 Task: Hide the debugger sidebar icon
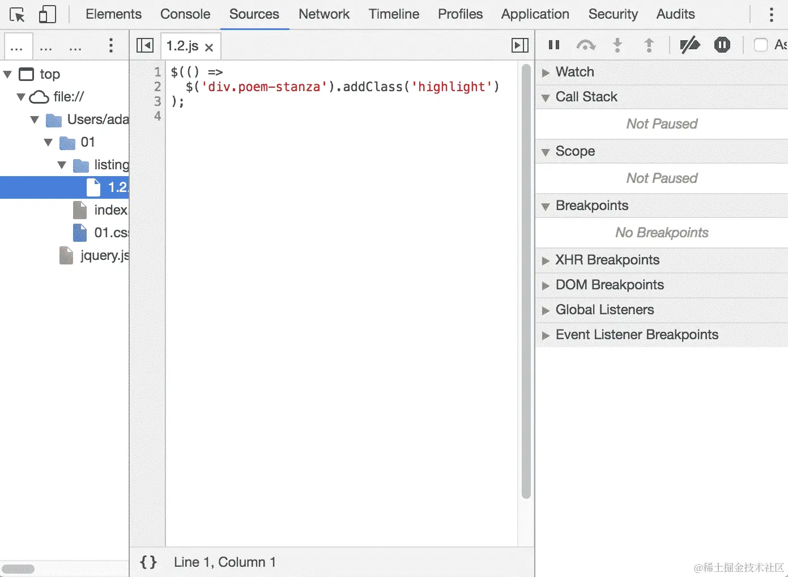pyautogui.click(x=520, y=45)
